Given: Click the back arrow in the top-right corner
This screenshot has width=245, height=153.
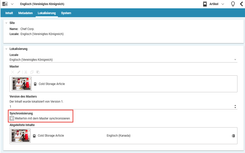Looking at the screenshot, I should click(x=241, y=4).
